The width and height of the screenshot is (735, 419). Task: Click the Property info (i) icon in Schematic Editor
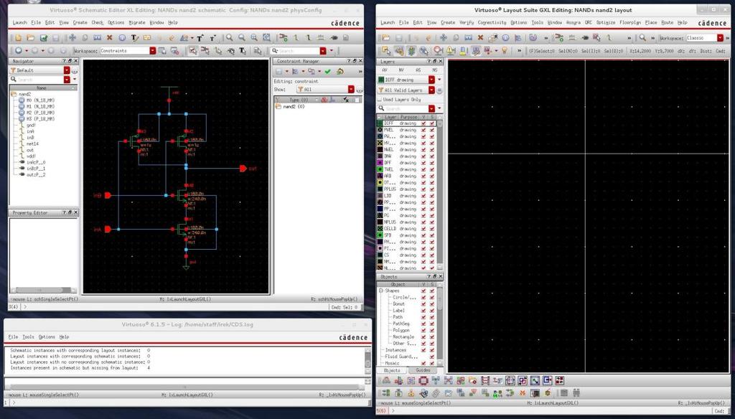[122, 37]
